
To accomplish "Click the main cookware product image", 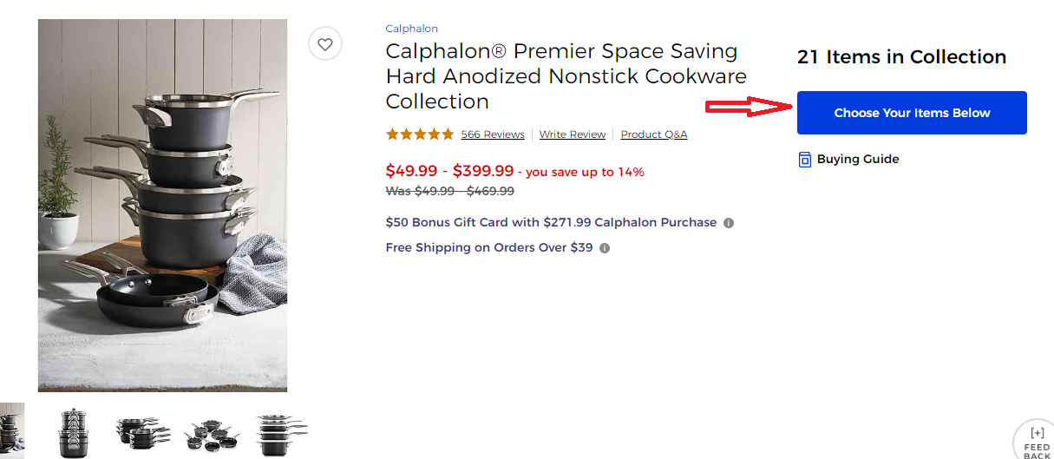I will click(162, 206).
